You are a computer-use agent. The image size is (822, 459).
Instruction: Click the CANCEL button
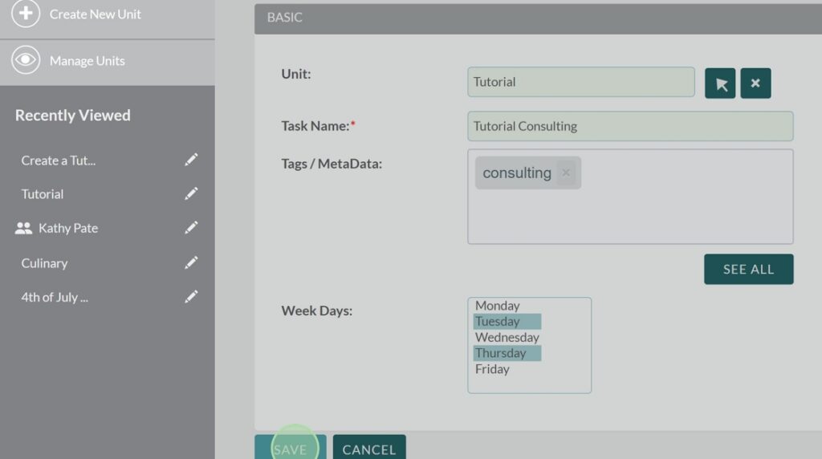[x=369, y=449]
